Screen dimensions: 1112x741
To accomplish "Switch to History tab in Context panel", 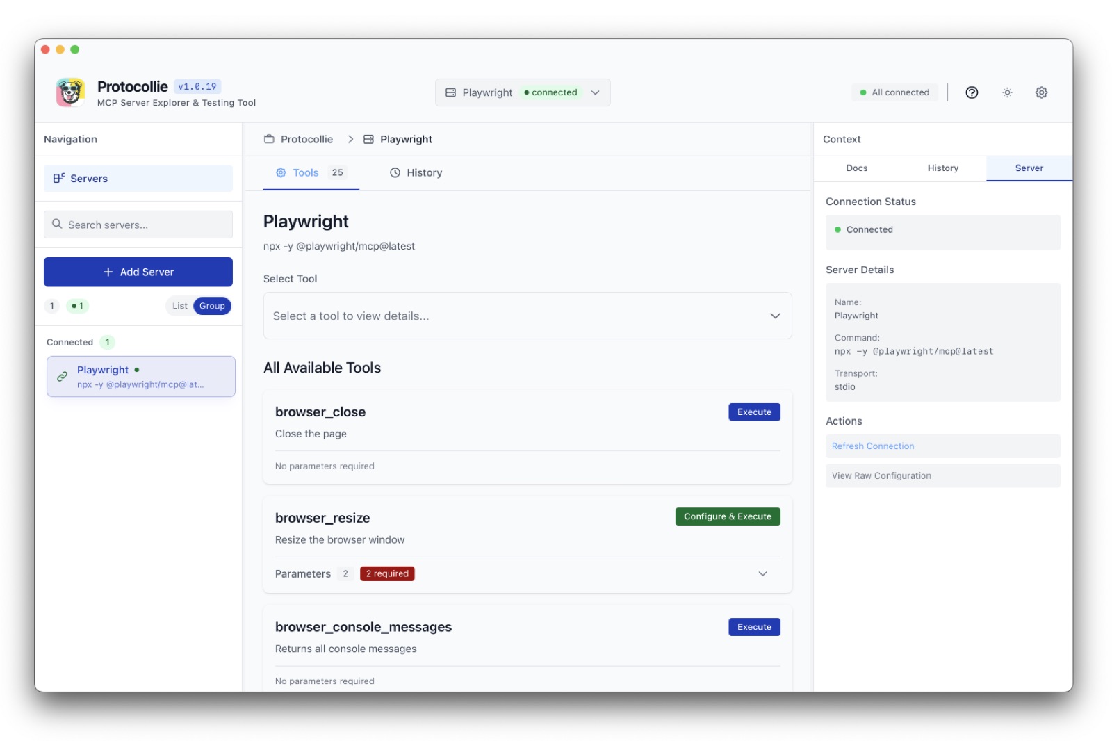I will pos(942,168).
